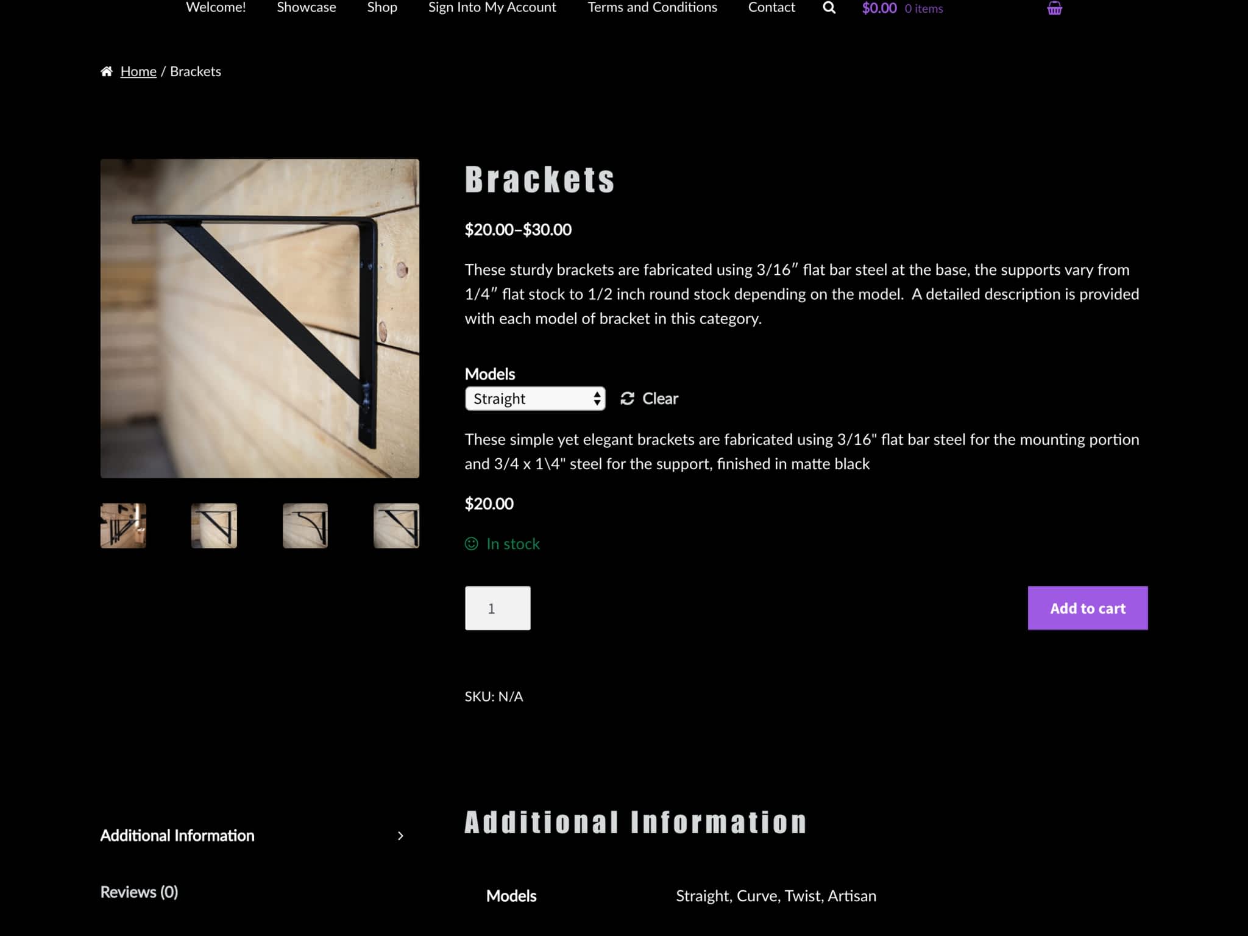Viewport: 1248px width, 936px height.
Task: Open the shopping basket icon
Action: tap(1054, 9)
